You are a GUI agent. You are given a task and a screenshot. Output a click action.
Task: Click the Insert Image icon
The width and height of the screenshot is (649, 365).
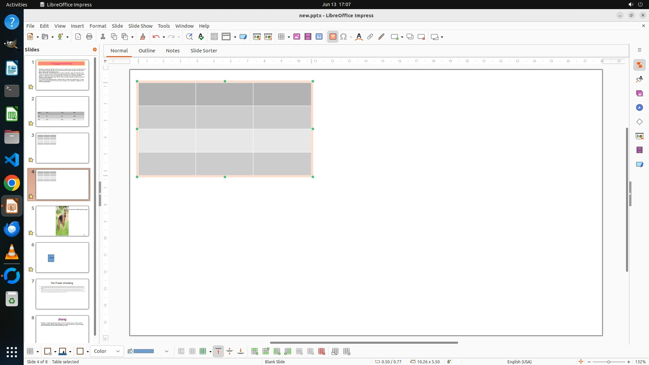pos(297,37)
